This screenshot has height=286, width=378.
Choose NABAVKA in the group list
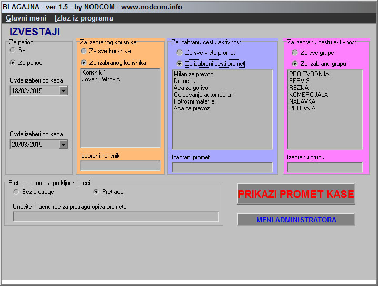tap(325, 101)
